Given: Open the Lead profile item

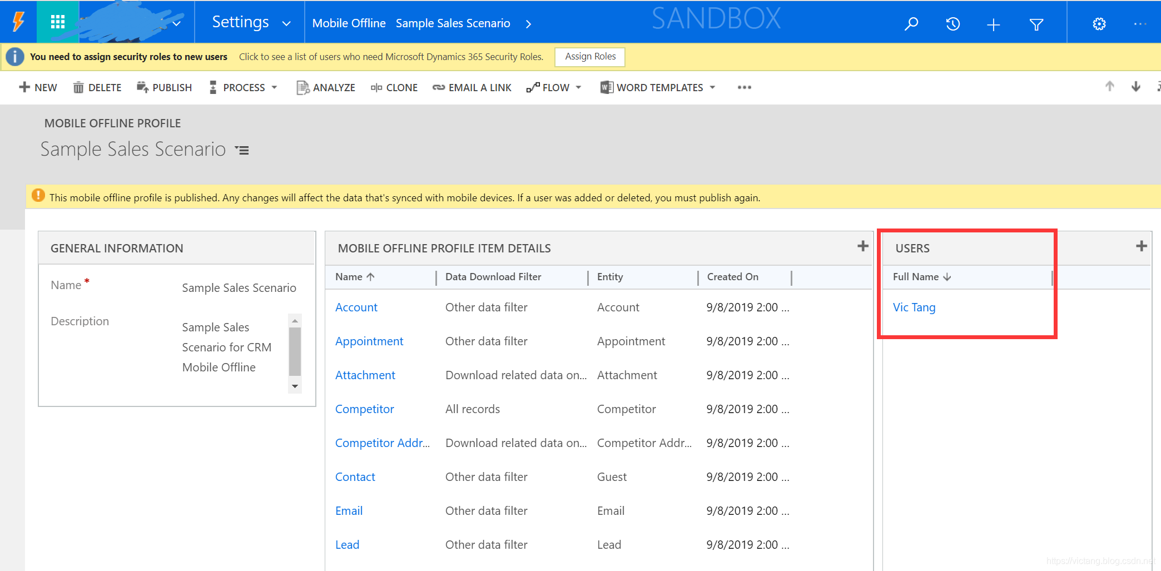Looking at the screenshot, I should tap(348, 545).
